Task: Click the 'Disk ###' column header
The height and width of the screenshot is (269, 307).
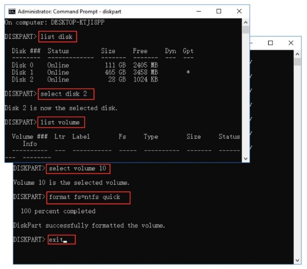Action: (26, 51)
